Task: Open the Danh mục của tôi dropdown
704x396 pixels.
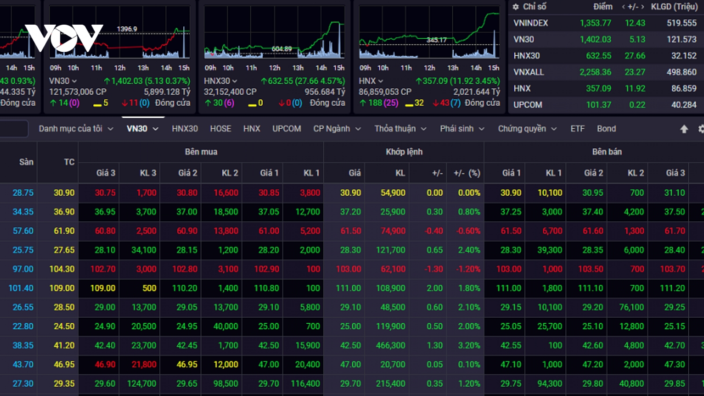Action: (x=76, y=128)
